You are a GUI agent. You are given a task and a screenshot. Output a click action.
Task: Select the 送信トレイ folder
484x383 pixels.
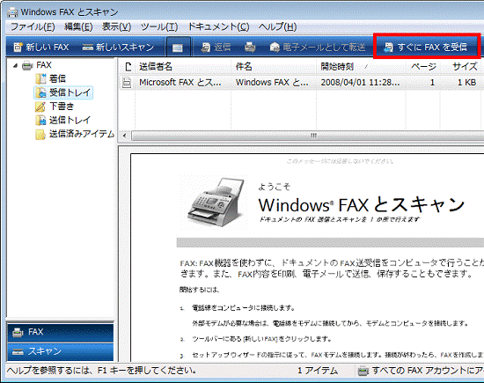point(70,120)
